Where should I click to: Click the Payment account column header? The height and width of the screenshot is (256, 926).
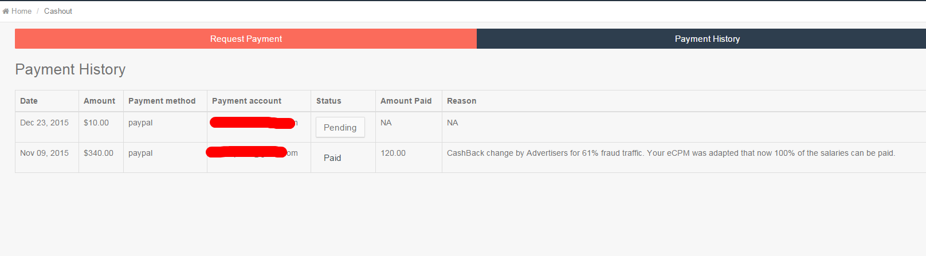246,101
